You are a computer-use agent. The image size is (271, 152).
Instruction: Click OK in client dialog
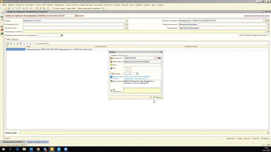click(x=151, y=97)
